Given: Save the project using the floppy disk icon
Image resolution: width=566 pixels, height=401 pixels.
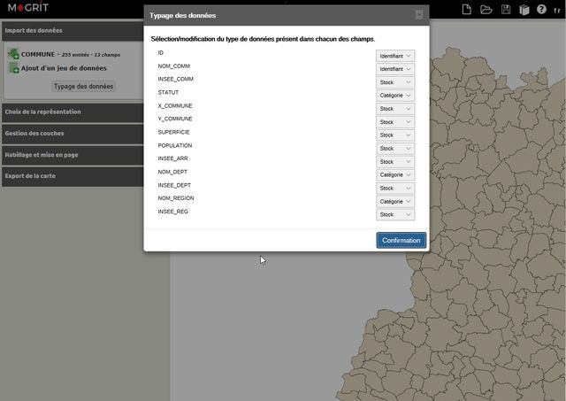Looking at the screenshot, I should [506, 10].
